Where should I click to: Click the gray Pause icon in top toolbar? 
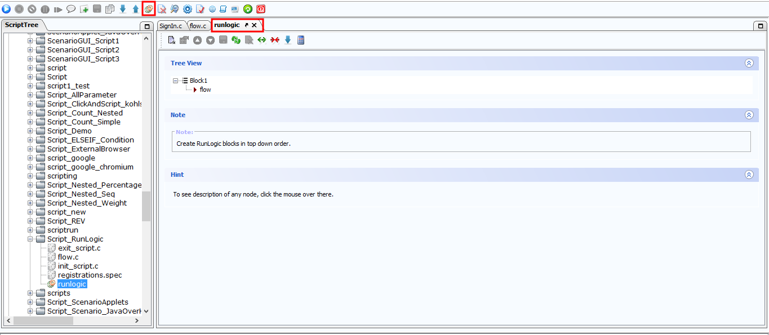click(x=45, y=9)
